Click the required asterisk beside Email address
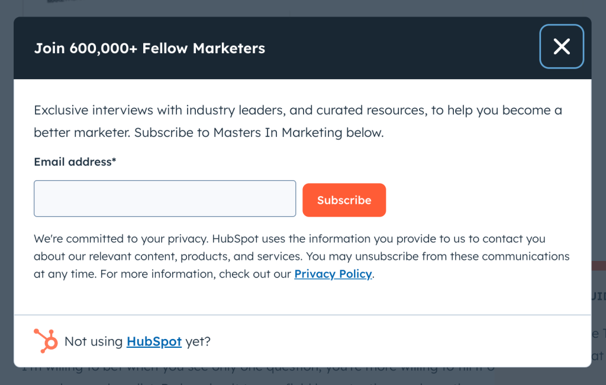The width and height of the screenshot is (606, 385). (114, 161)
